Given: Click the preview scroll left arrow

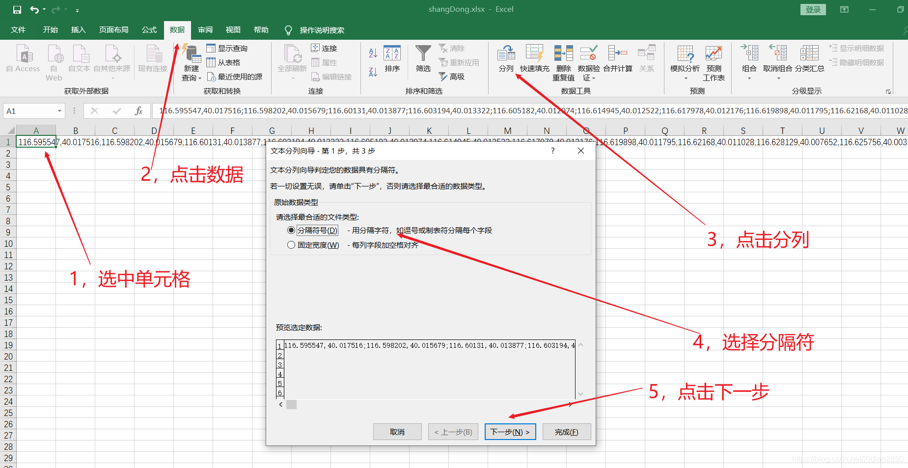Looking at the screenshot, I should 280,404.
